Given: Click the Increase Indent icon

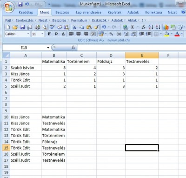Looking at the screenshot, I should point(148,34).
